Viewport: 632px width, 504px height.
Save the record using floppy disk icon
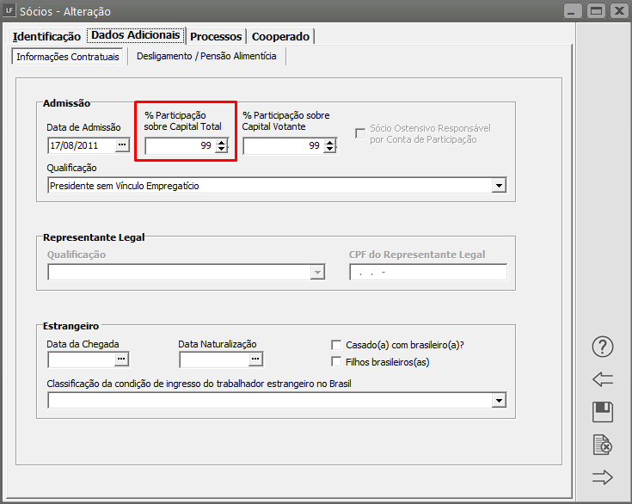click(x=603, y=412)
